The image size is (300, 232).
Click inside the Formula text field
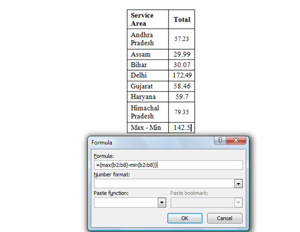[168, 165]
